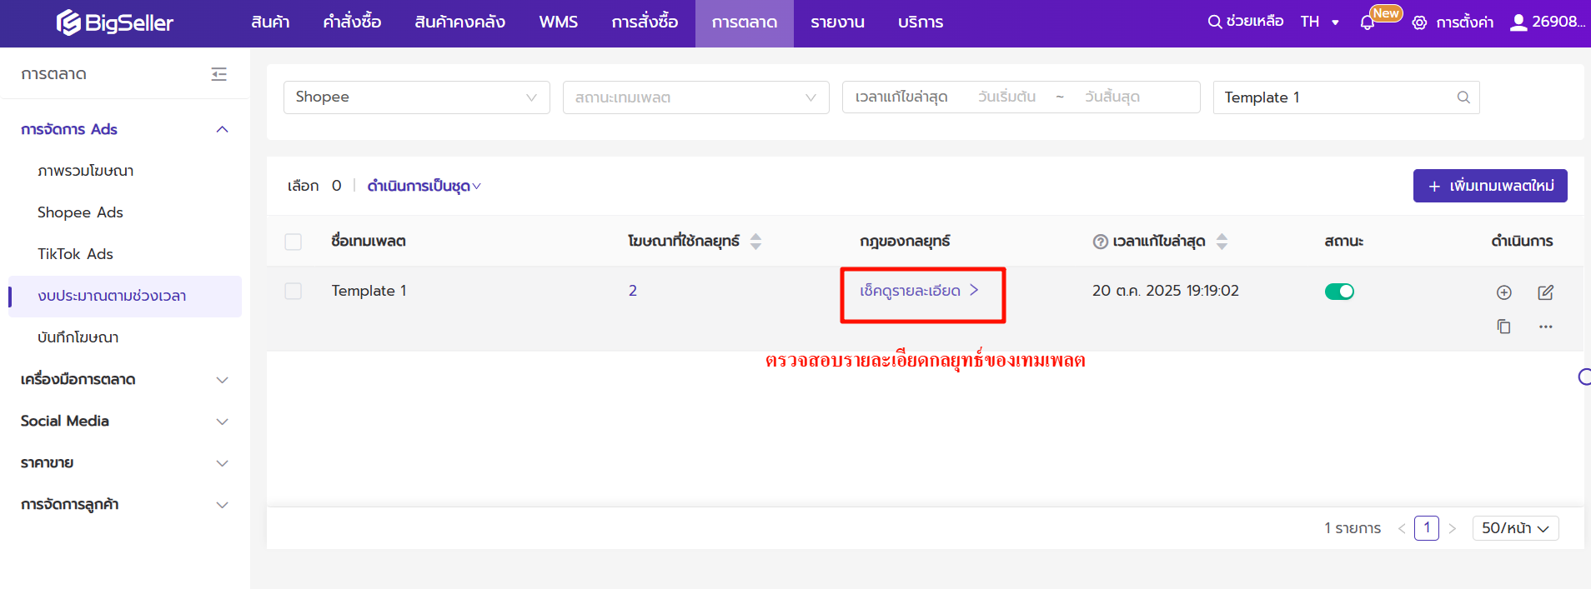This screenshot has height=589, width=1591.
Task: Sort by เวลาแก้ไขล่าสุด column arrows
Action: (1222, 242)
